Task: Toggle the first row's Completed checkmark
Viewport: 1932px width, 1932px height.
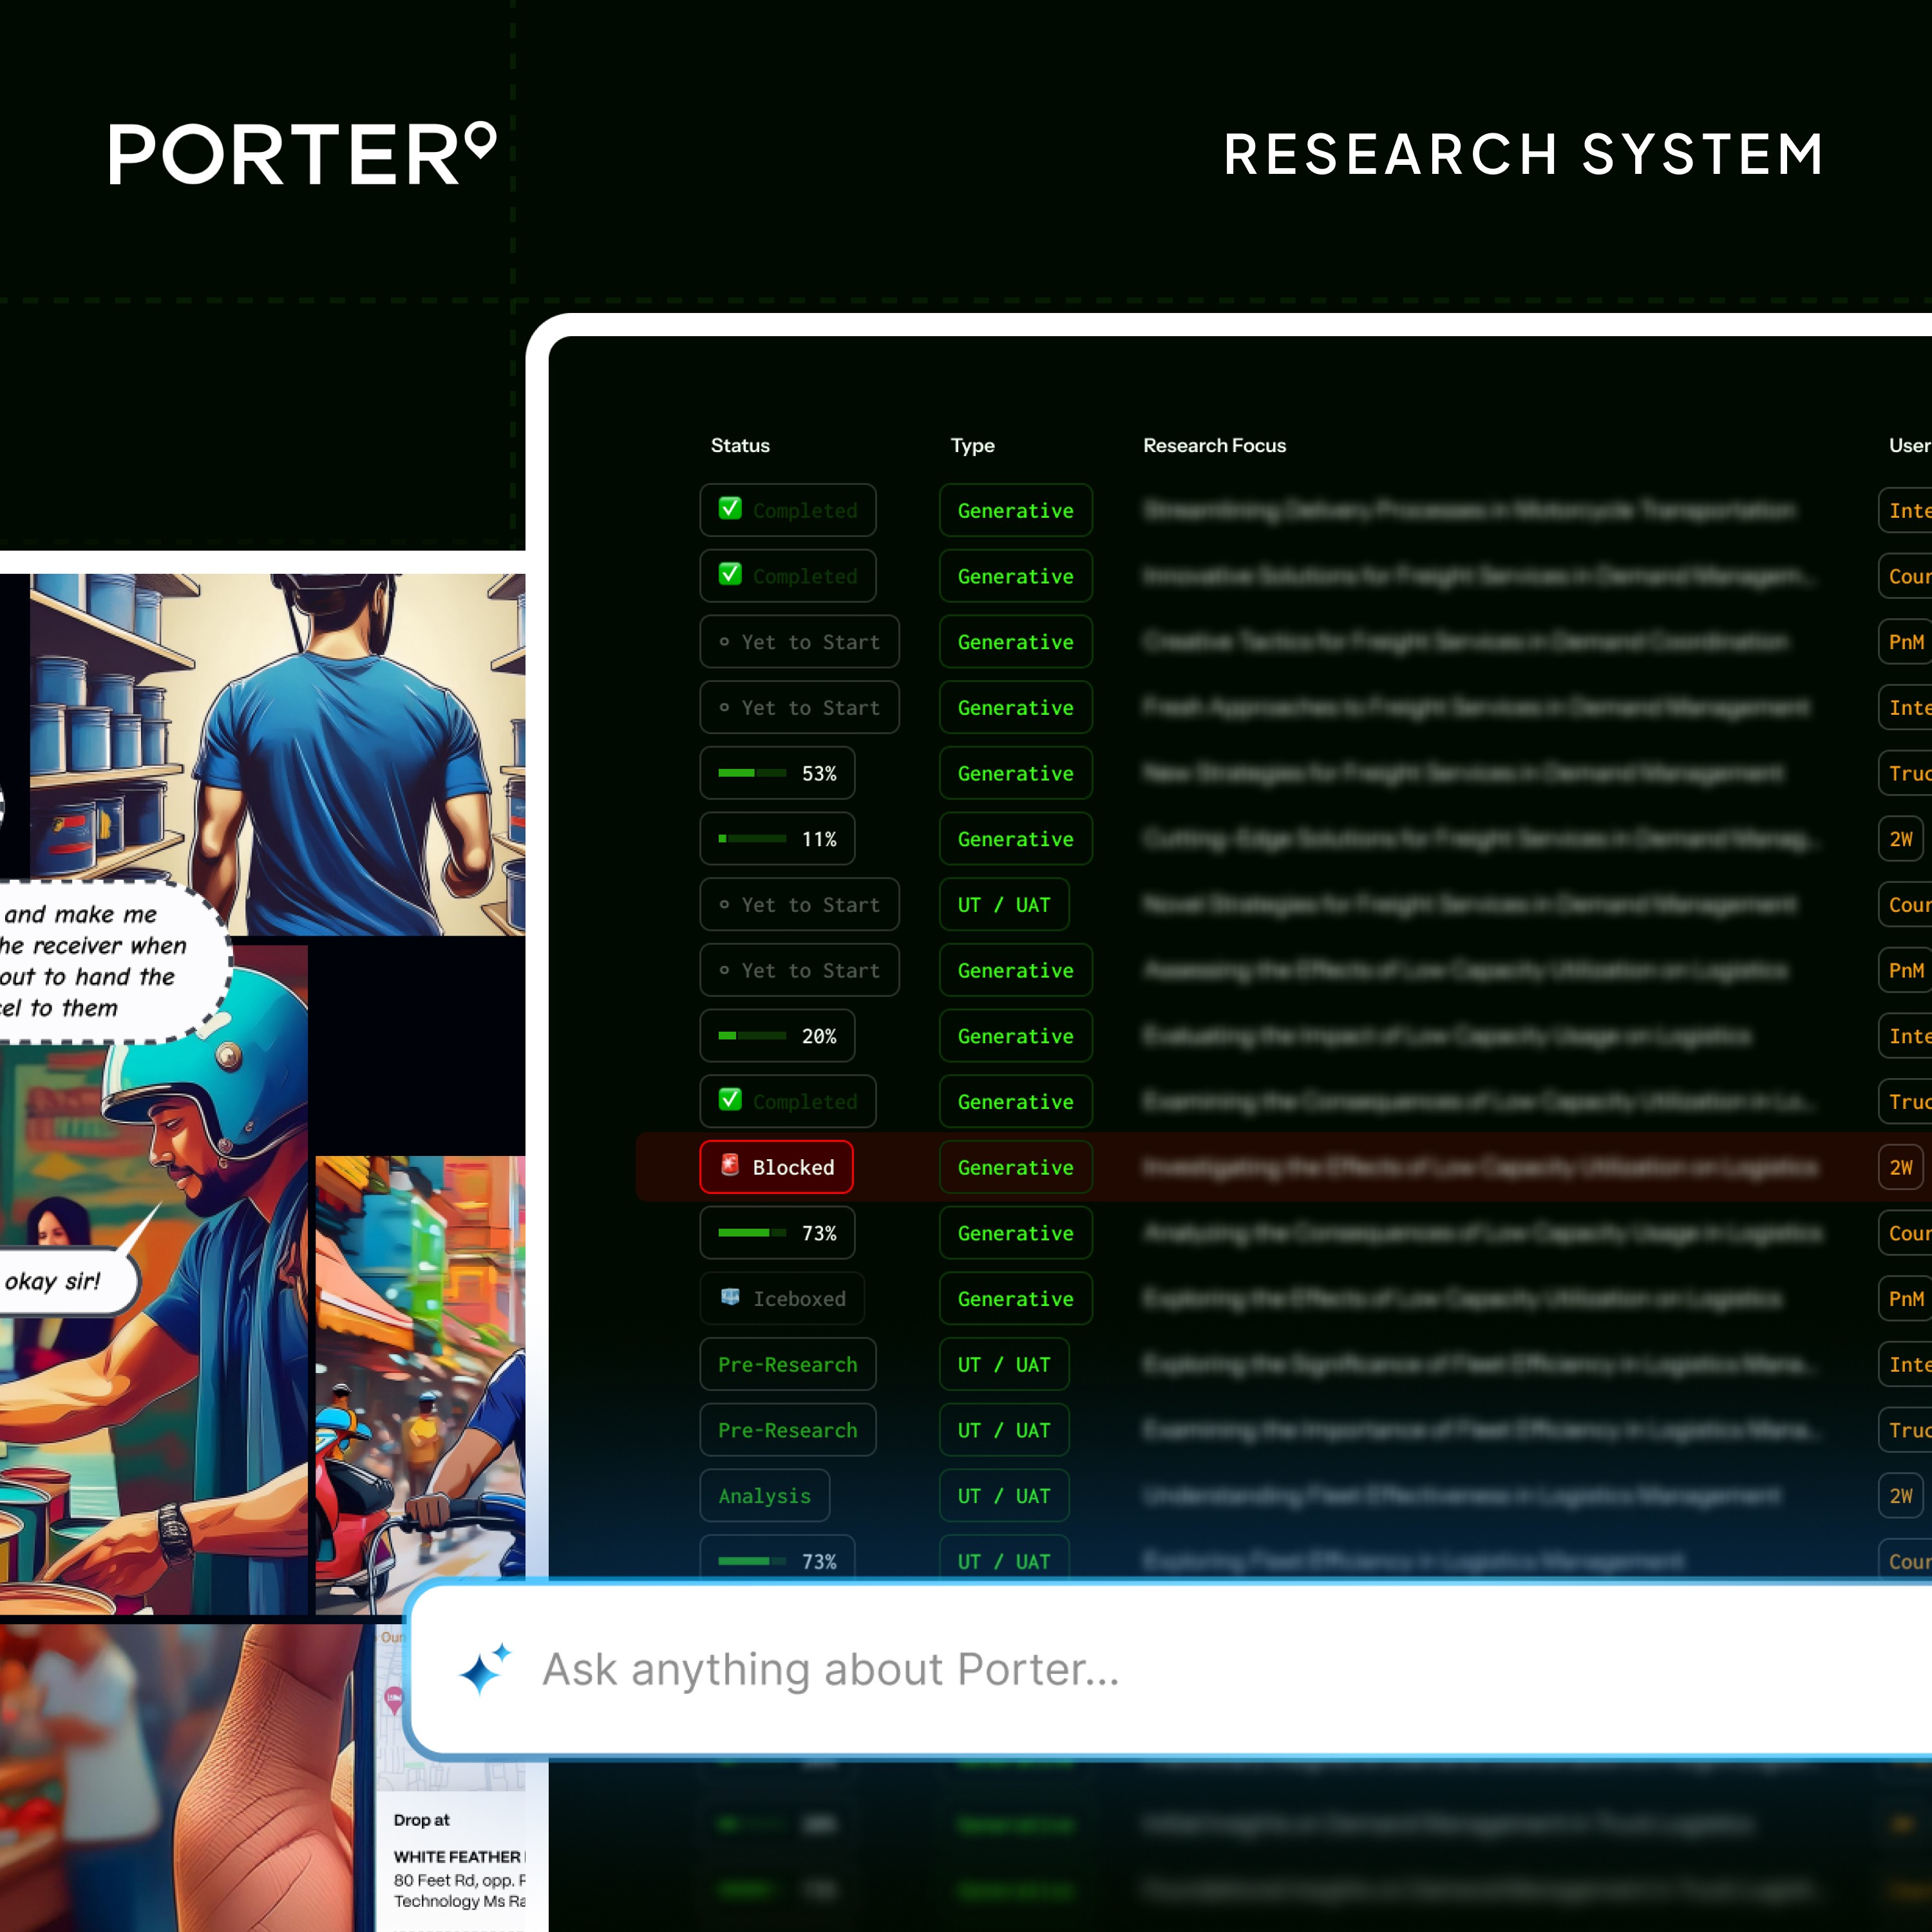Action: pyautogui.click(x=730, y=509)
